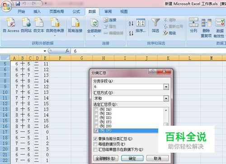Toggle the Filter (筛选) funnel

pos(155,26)
